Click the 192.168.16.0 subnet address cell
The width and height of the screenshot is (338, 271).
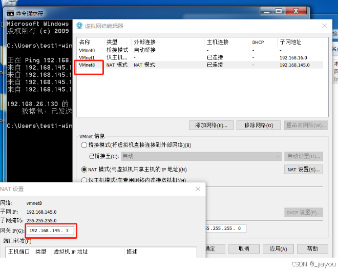coord(293,57)
